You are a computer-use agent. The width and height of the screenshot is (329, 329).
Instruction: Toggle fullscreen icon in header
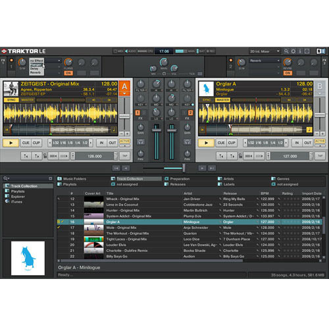tap(307, 51)
